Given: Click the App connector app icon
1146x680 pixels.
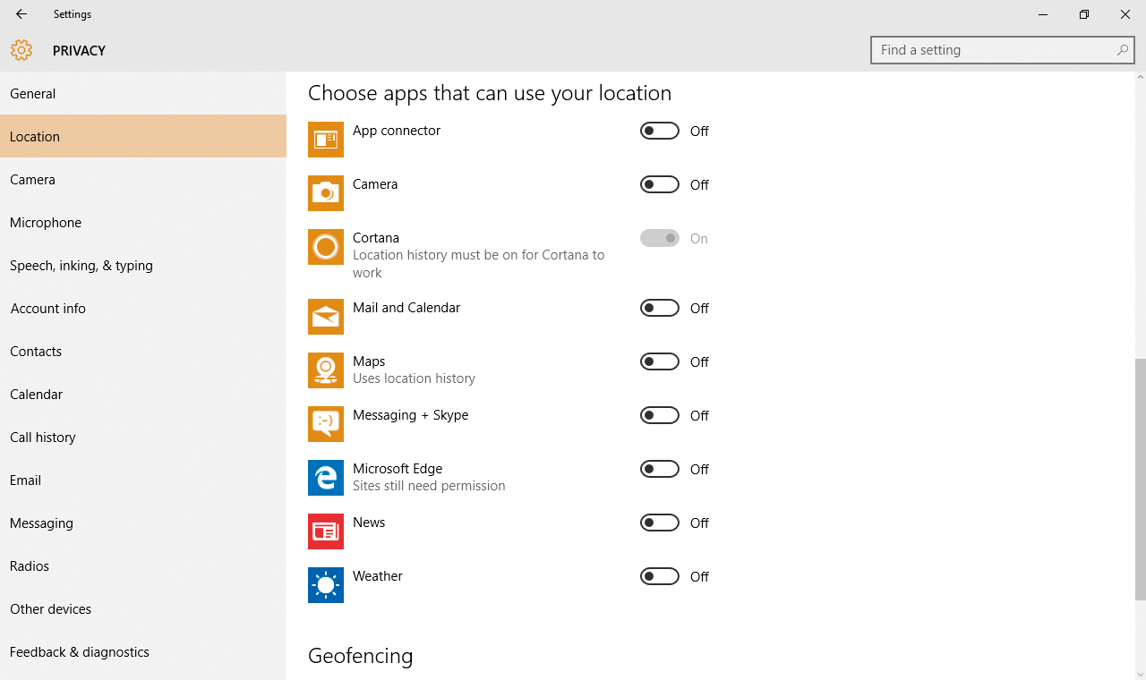Looking at the screenshot, I should [x=326, y=140].
